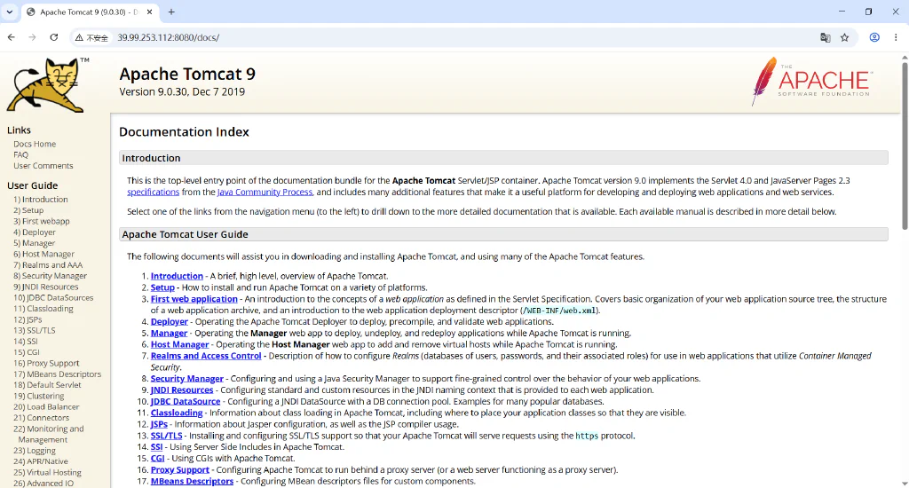Screen dimensions: 909x488
Task: Close the Apache Tomcat 9 tab
Action: [149, 12]
